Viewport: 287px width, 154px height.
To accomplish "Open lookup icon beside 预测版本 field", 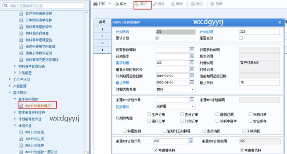I will pyautogui.click(x=192, y=56).
